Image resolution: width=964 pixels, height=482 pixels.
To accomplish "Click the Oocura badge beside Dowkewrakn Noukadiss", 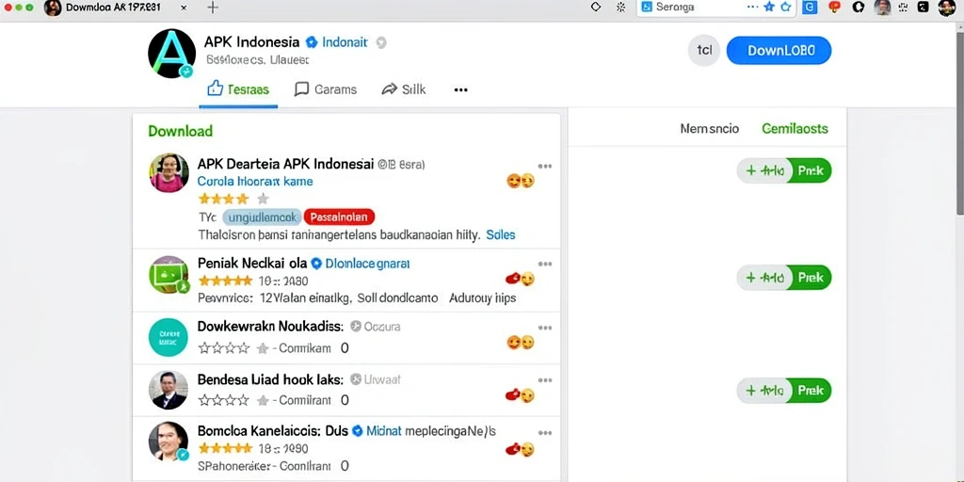I will (375, 327).
